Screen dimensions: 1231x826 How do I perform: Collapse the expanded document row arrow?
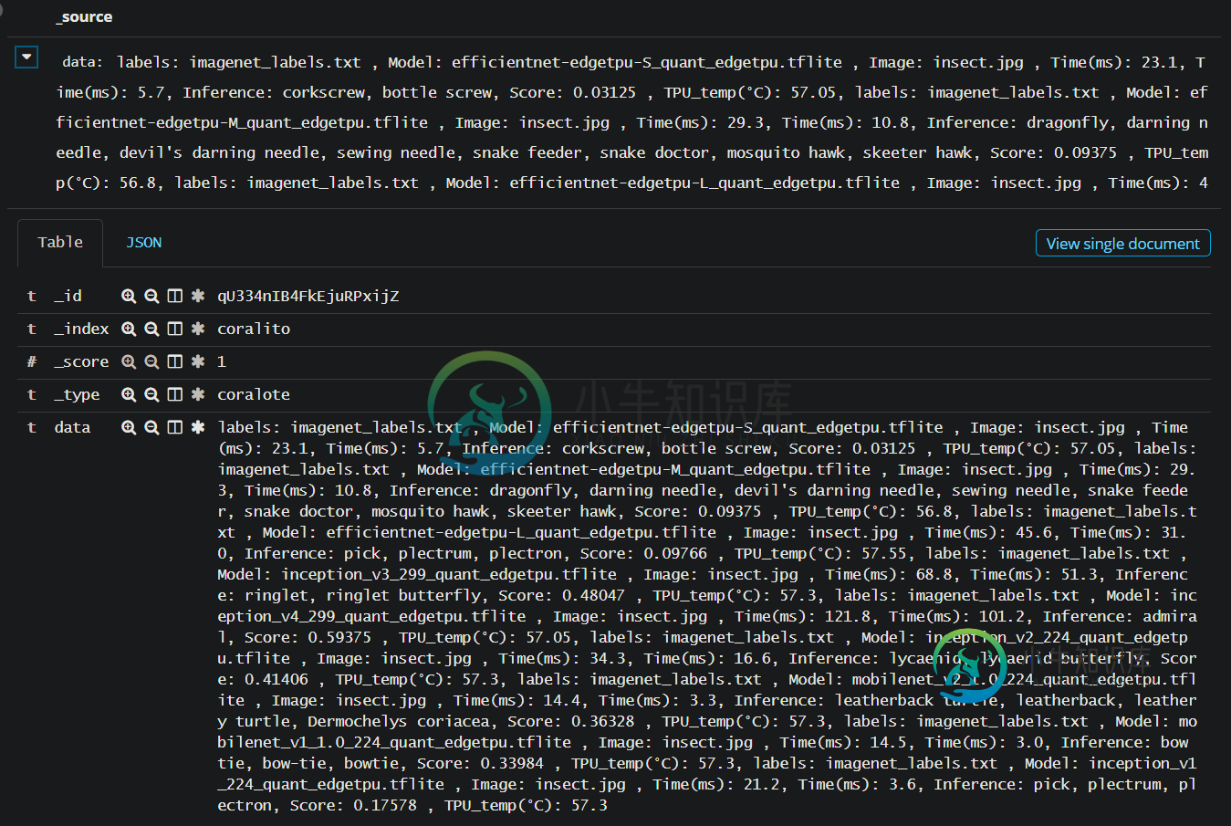tap(26, 58)
